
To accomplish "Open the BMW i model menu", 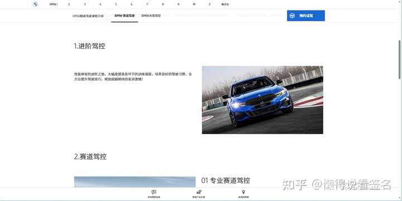I will [x=54, y=4].
